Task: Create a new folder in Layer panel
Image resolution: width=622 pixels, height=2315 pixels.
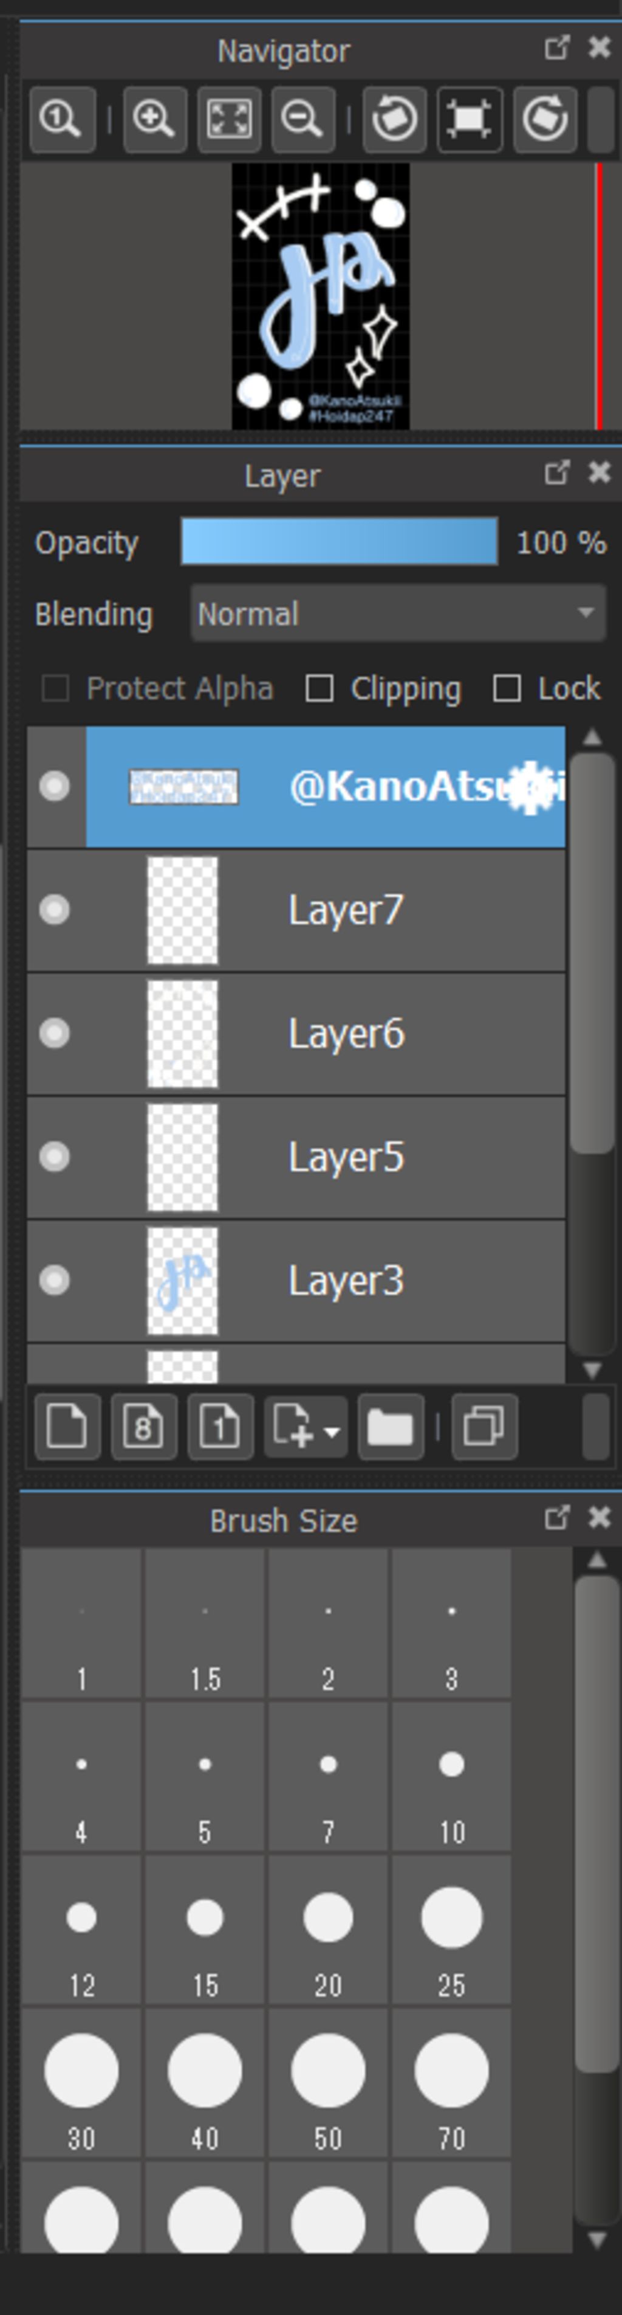Action: click(x=391, y=1426)
